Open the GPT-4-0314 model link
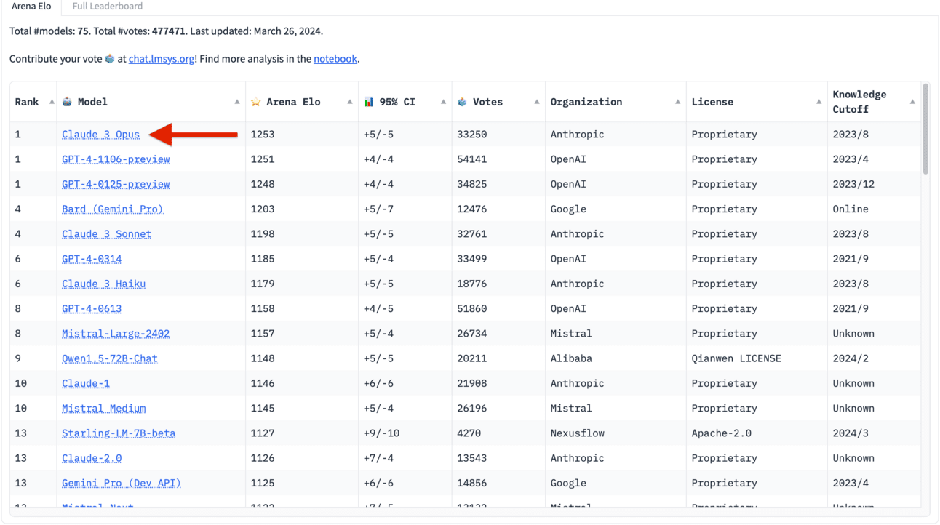The height and width of the screenshot is (525, 940). (92, 259)
